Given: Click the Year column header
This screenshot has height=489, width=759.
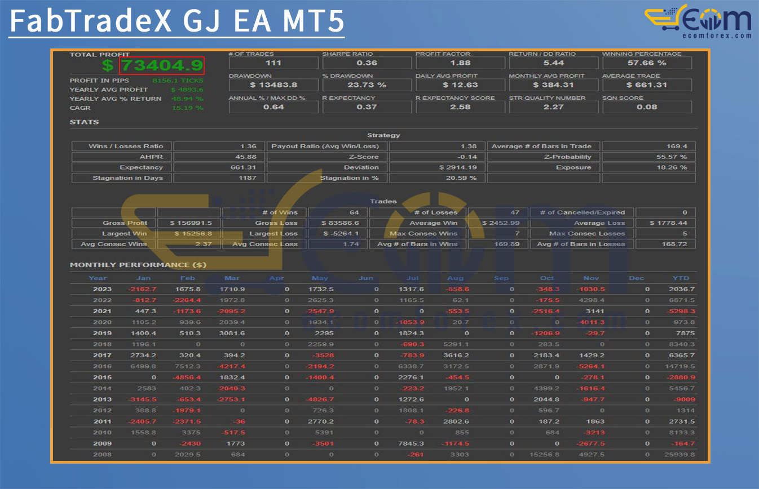Looking at the screenshot, I should pos(97,278).
